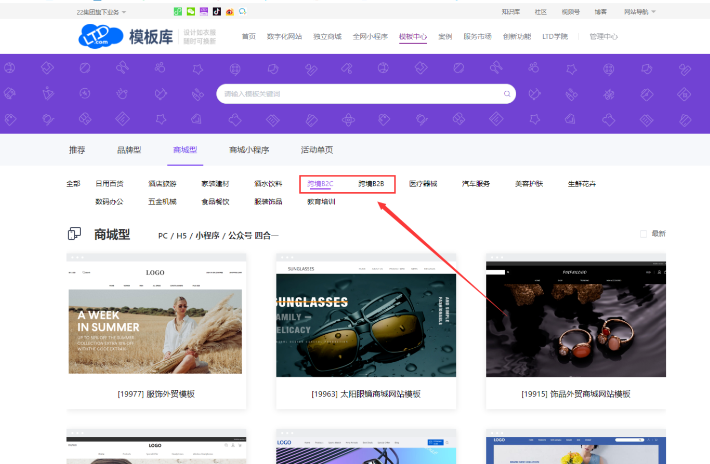Screen dimensions: 710x464
Task: Switch to the 活动单页 tab
Action: (317, 150)
